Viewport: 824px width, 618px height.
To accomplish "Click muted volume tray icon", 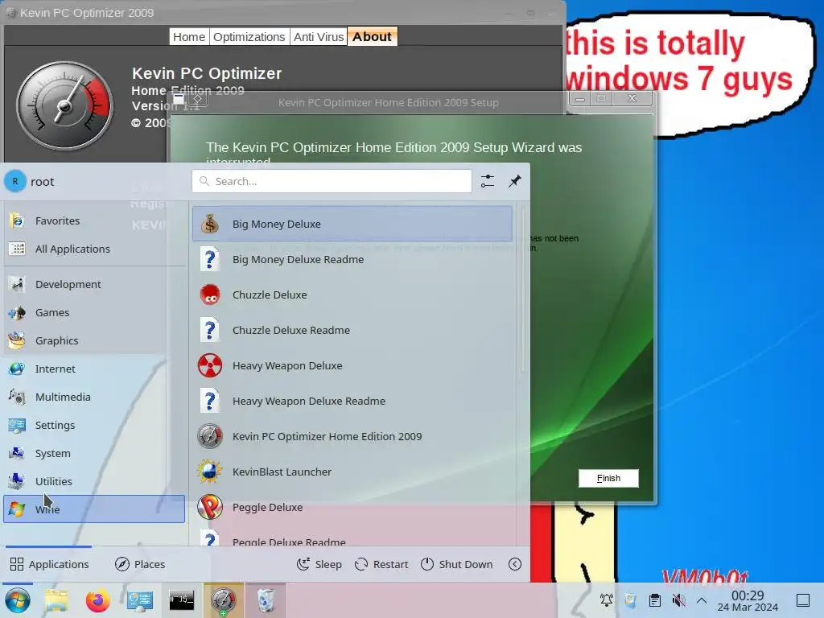I will coord(678,600).
